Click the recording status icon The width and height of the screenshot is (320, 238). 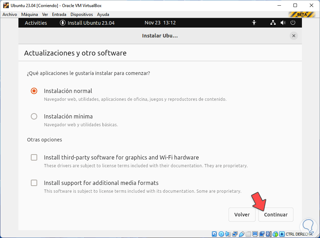(262, 234)
